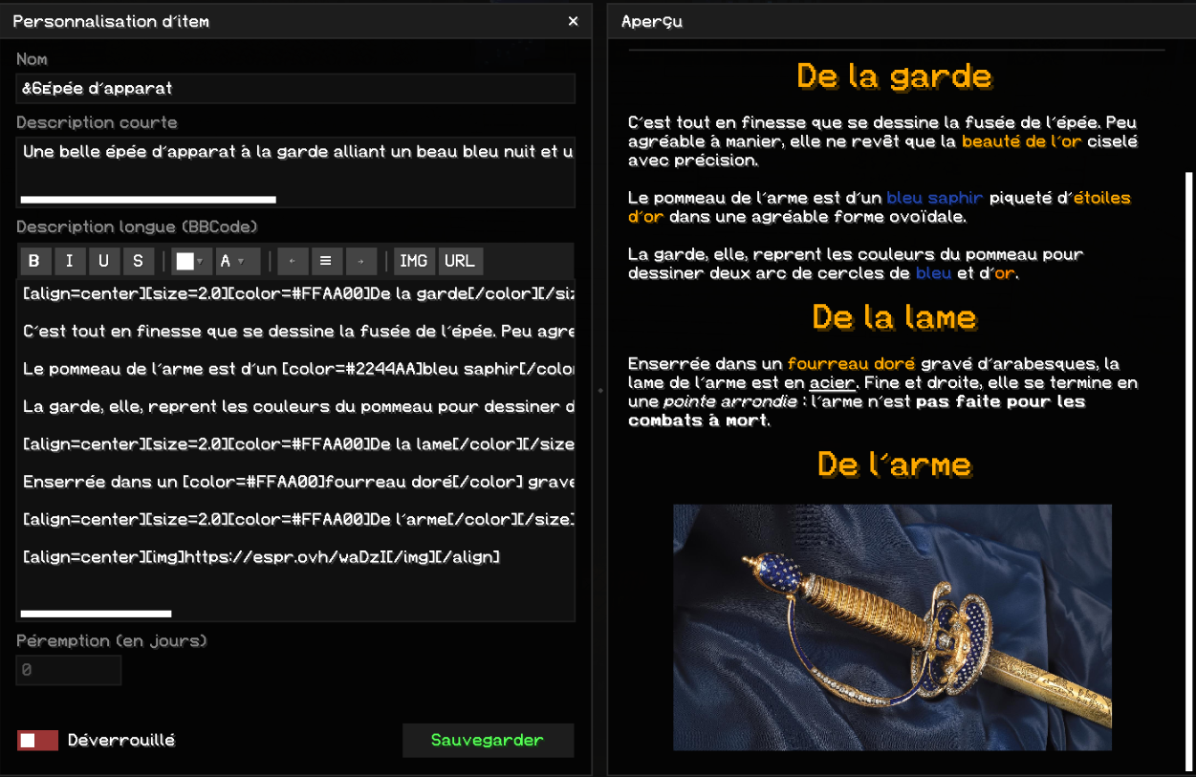Image resolution: width=1196 pixels, height=777 pixels.
Task: Click the Péremption days input field
Action: click(68, 669)
